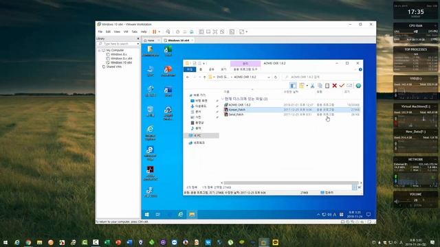Open the VMware Edit menu

[x=108, y=32]
